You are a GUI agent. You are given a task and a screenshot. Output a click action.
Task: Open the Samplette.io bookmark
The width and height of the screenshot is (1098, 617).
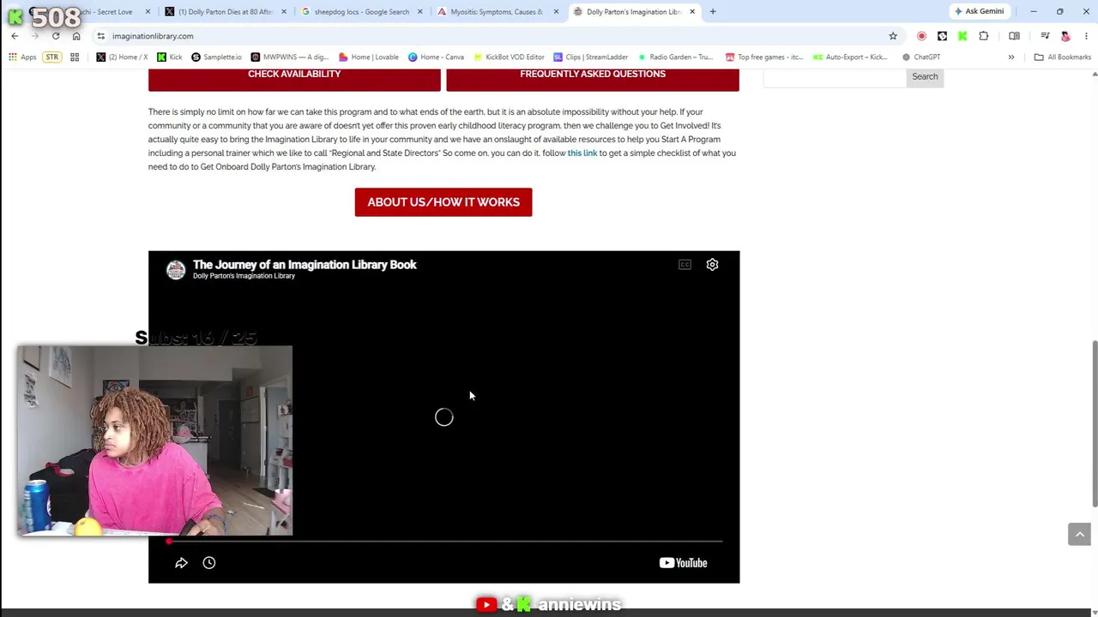pos(216,57)
